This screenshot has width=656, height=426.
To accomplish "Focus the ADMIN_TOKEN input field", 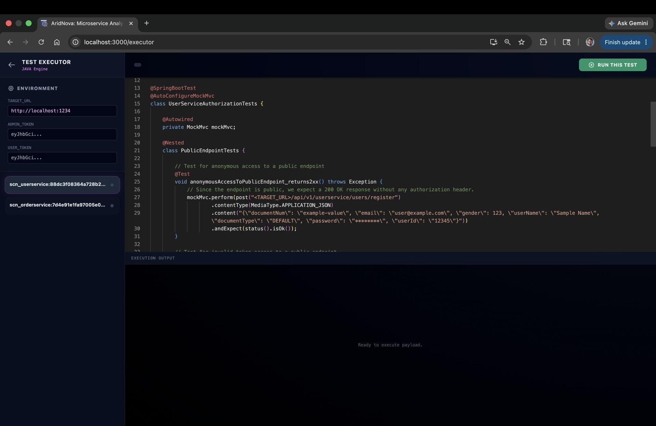I will tap(62, 134).
